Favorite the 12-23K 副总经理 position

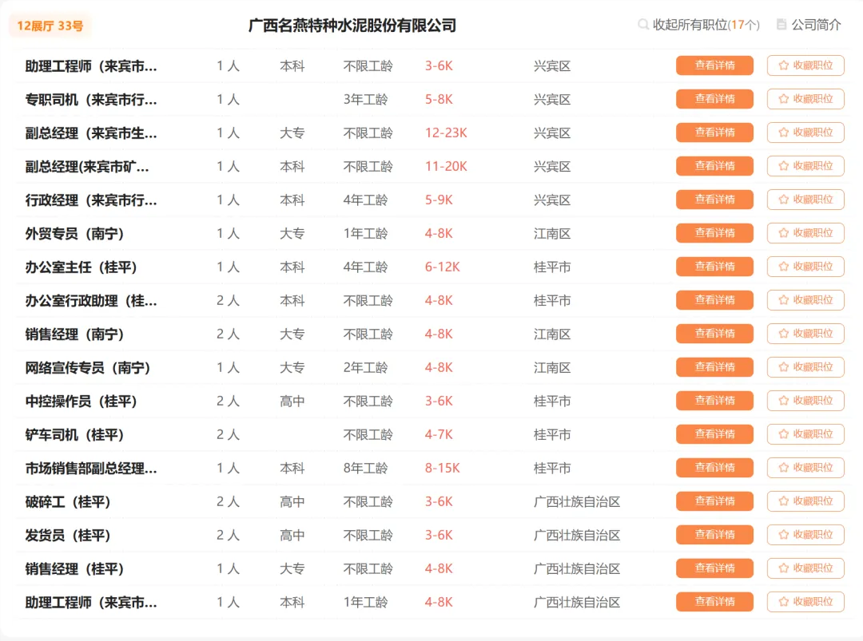[x=805, y=133]
